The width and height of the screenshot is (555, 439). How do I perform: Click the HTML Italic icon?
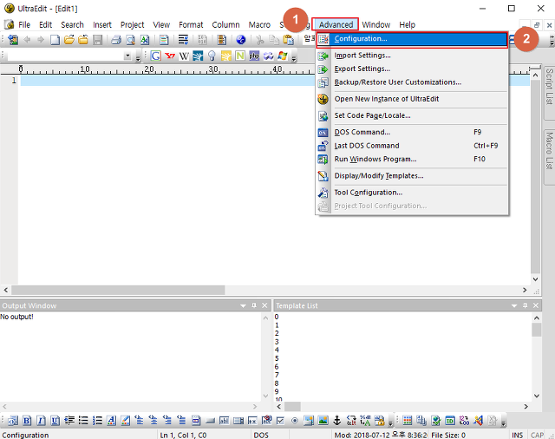[x=41, y=421]
